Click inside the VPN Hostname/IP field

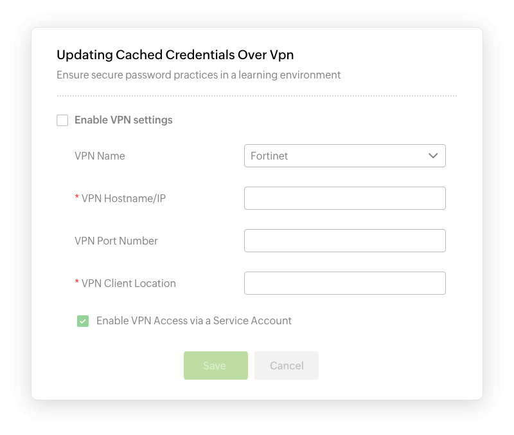(x=344, y=198)
